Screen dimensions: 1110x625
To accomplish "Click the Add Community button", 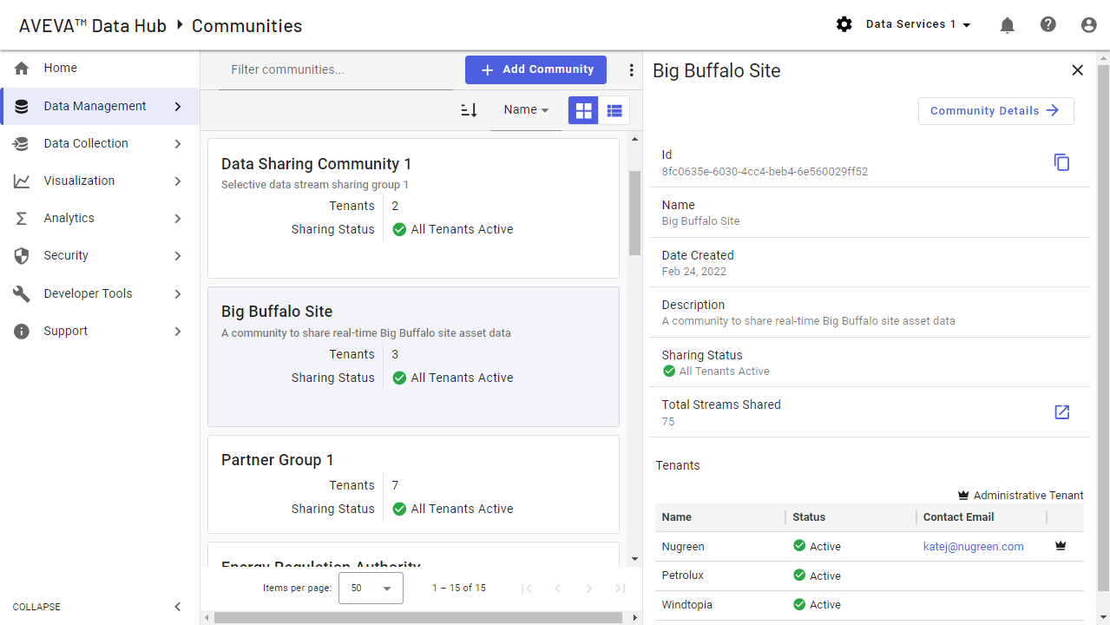I will click(x=535, y=69).
